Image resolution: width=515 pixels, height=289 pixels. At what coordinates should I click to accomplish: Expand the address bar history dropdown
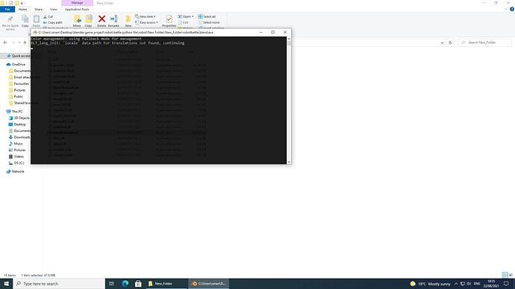(442, 42)
